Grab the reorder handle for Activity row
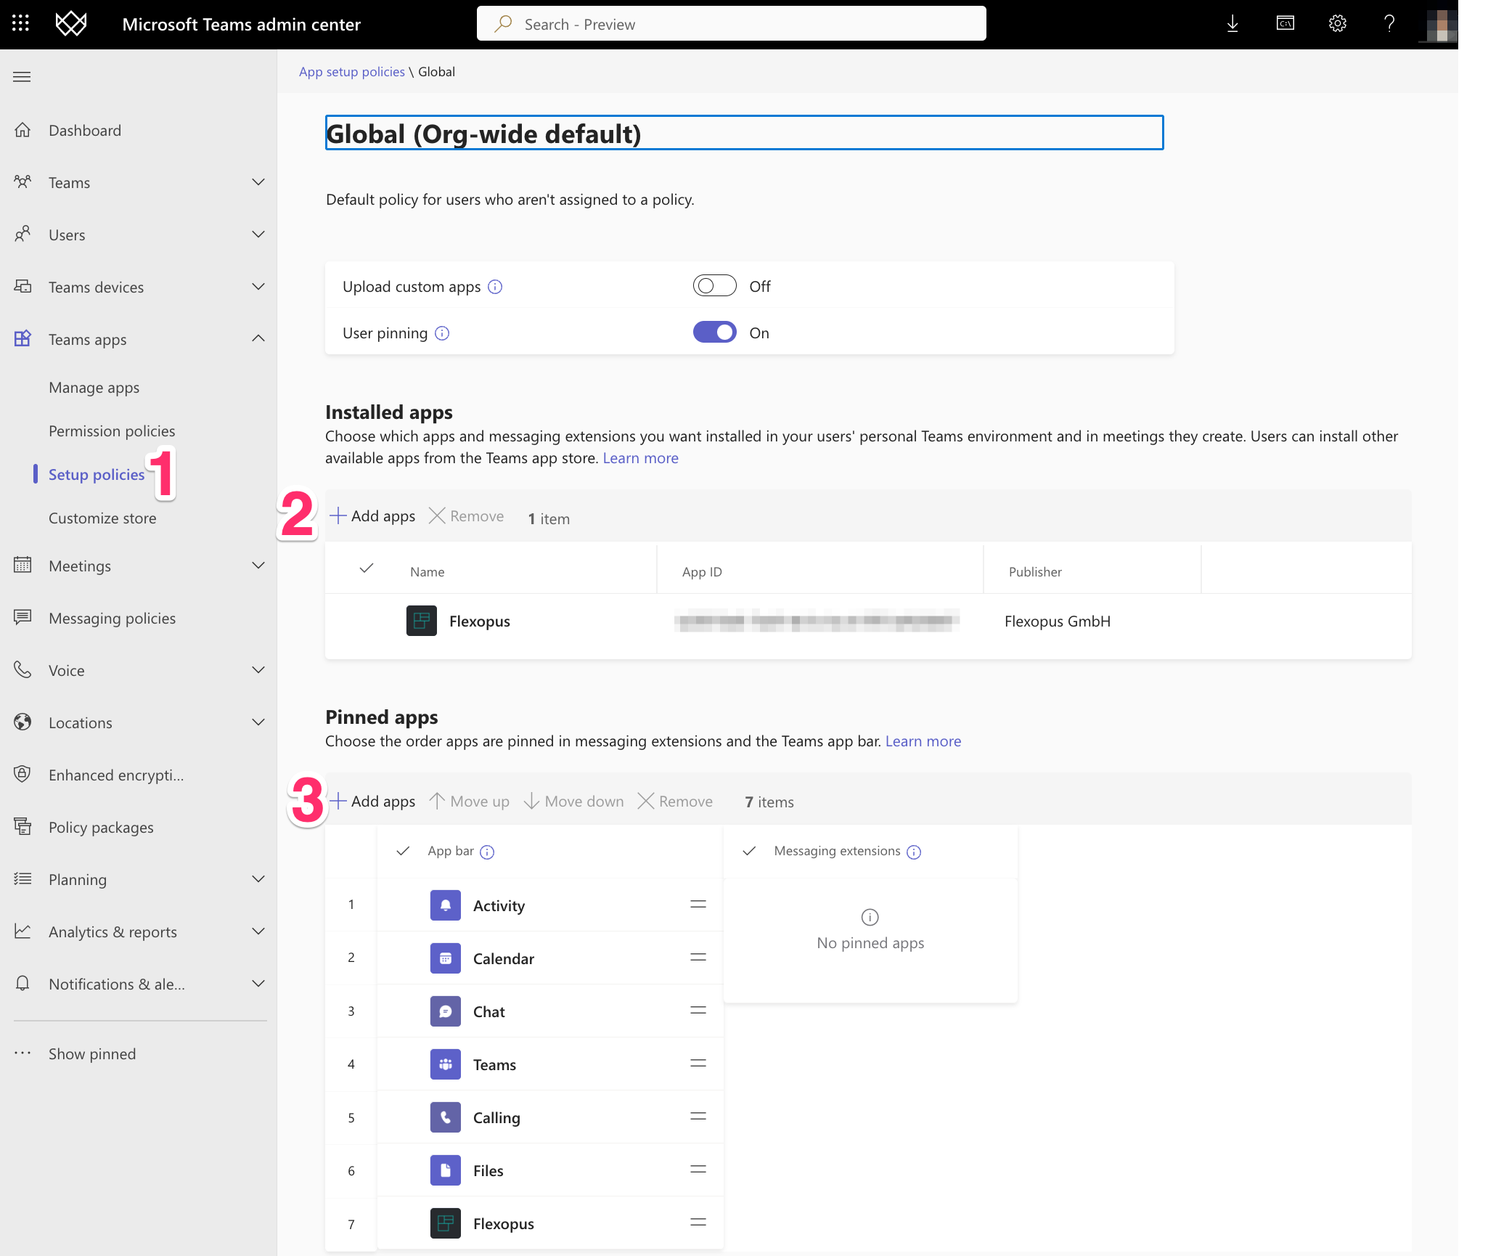Image resolution: width=1488 pixels, height=1256 pixels. (x=698, y=905)
